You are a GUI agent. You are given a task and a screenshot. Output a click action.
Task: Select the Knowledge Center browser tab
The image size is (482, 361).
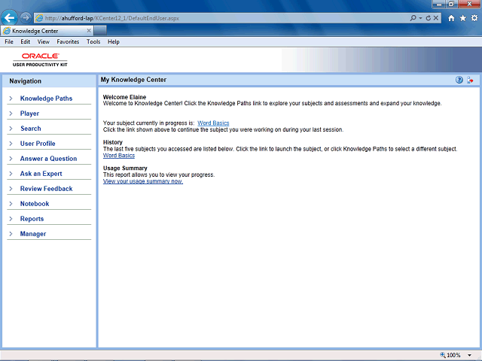[47, 31]
